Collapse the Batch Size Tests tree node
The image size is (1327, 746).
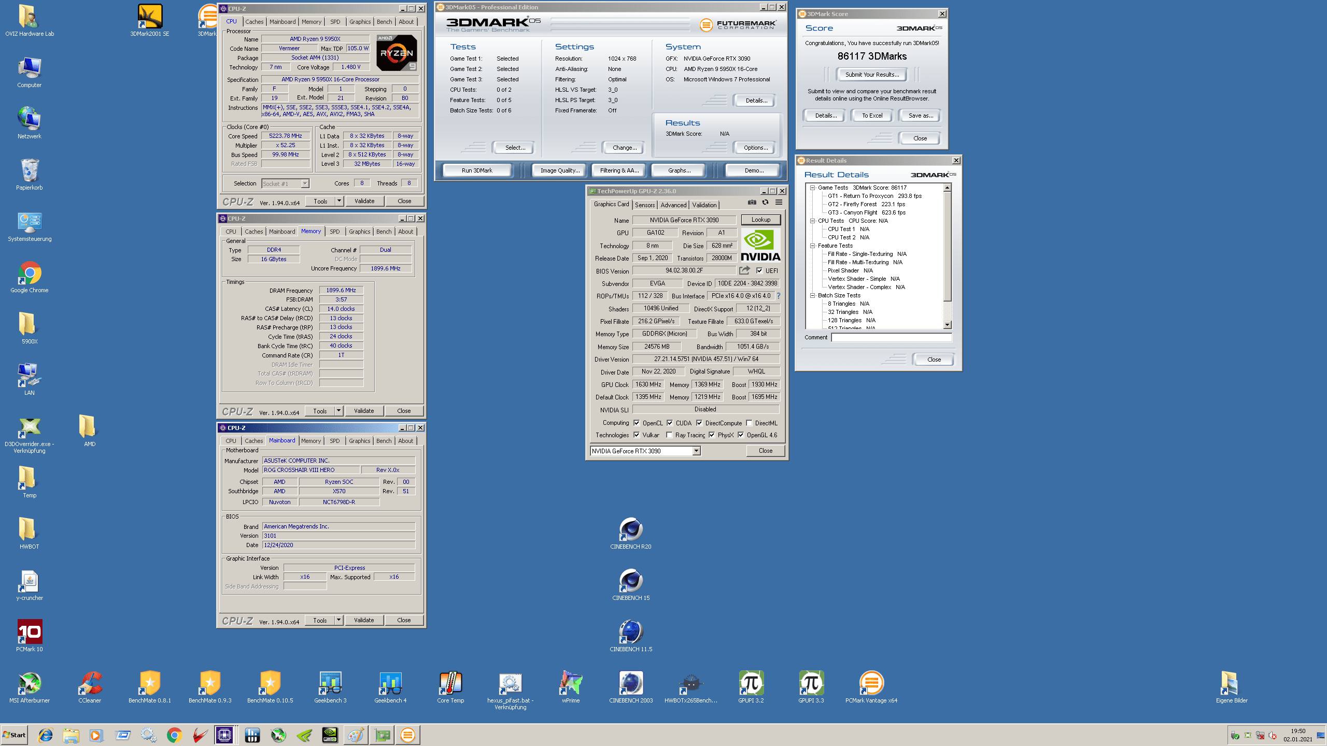(x=813, y=295)
